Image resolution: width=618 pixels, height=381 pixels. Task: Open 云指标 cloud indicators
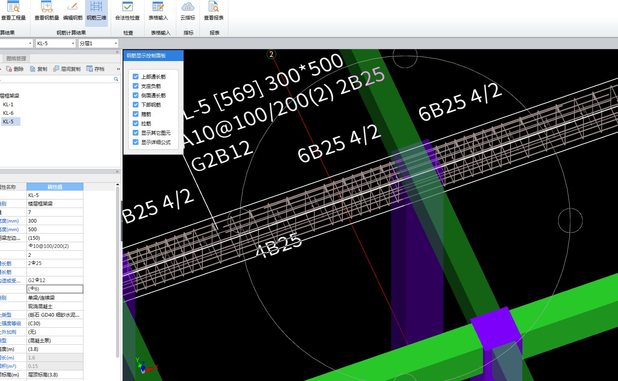pyautogui.click(x=188, y=11)
